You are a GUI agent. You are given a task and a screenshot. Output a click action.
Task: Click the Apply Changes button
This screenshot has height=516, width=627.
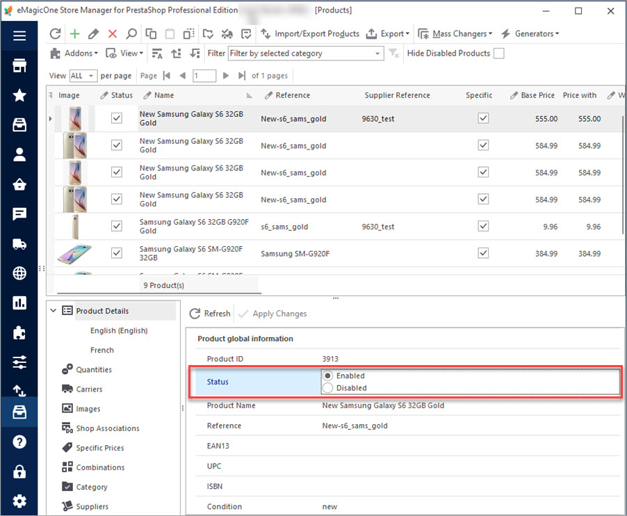click(272, 314)
